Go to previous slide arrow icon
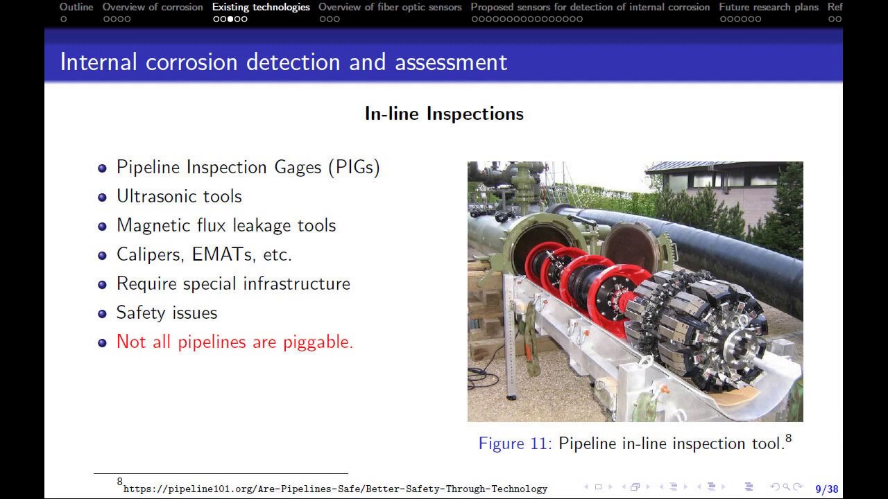Screen dimensions: 888x499 (x=586, y=487)
